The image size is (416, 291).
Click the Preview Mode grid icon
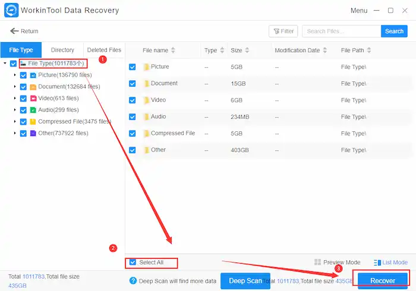coord(317,262)
